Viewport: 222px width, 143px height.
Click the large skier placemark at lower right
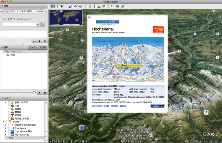206,112
